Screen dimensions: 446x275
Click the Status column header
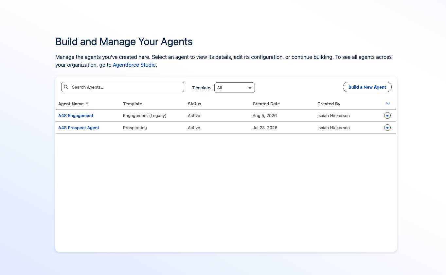click(194, 104)
